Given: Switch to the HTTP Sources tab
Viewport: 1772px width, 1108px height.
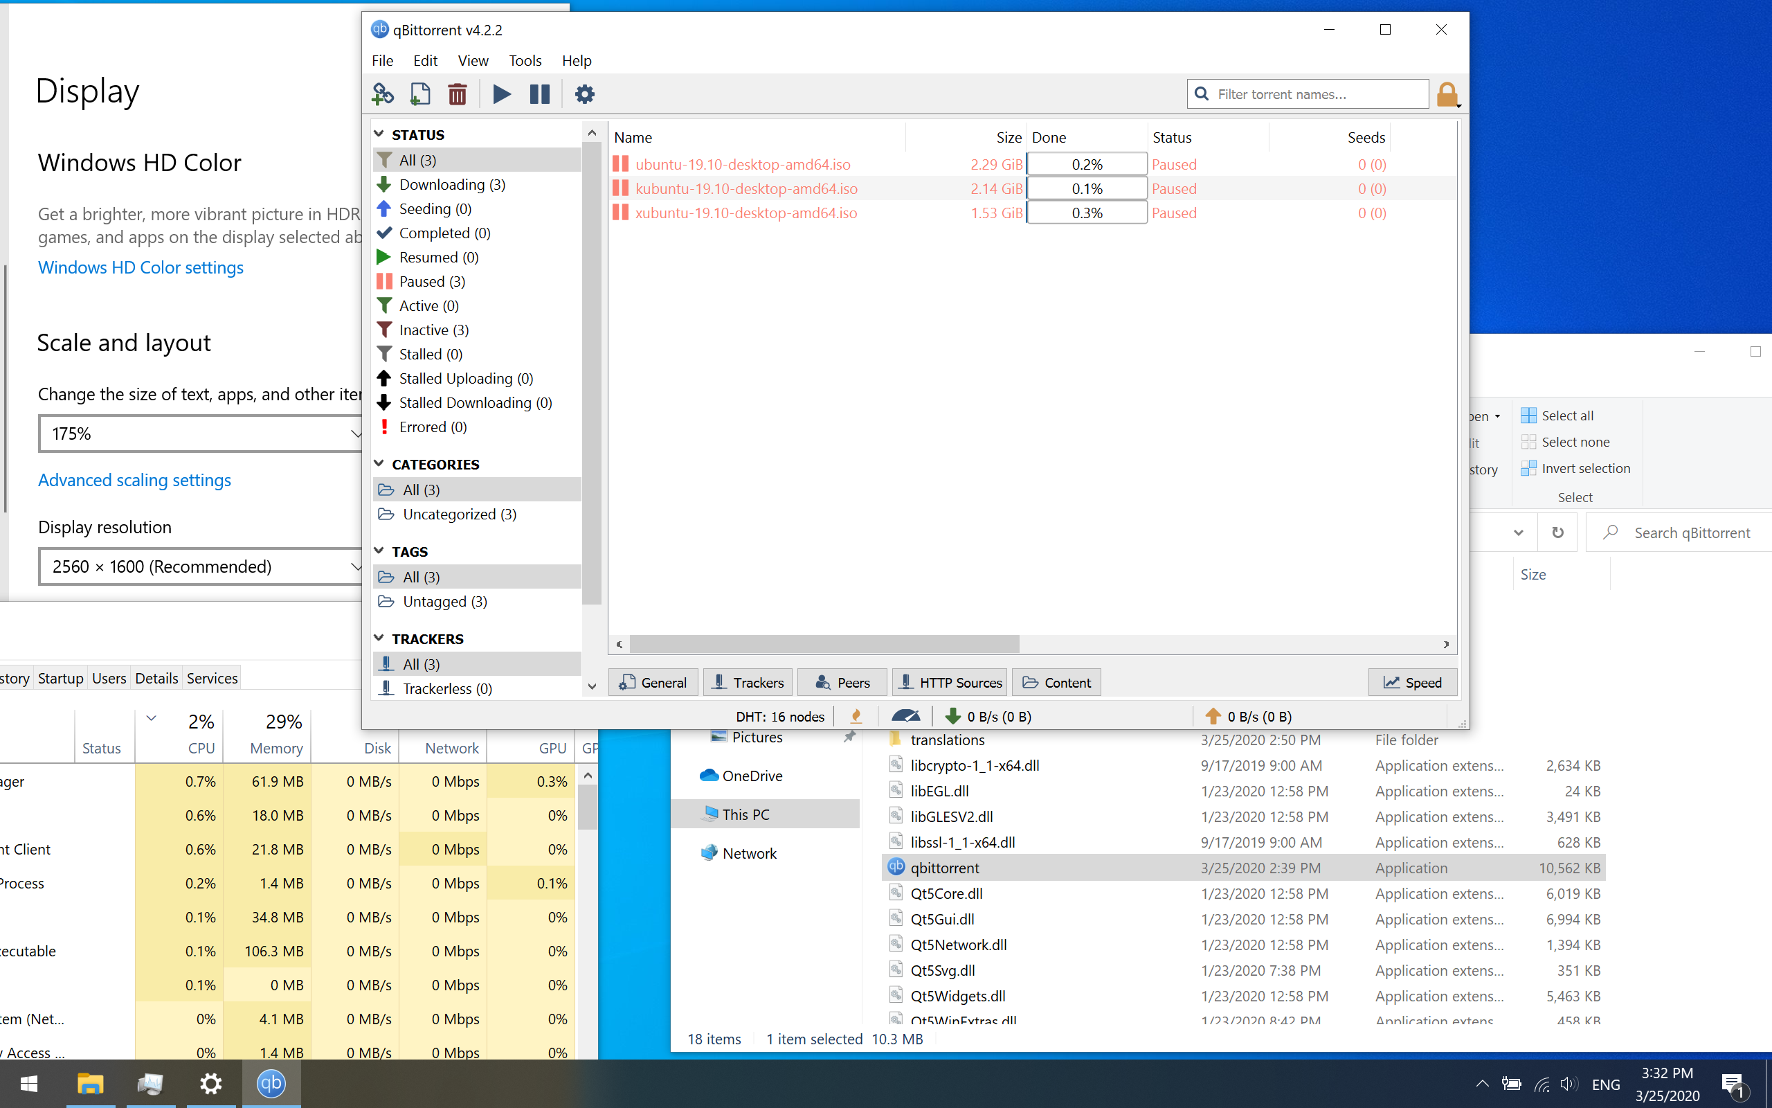Looking at the screenshot, I should (x=950, y=682).
